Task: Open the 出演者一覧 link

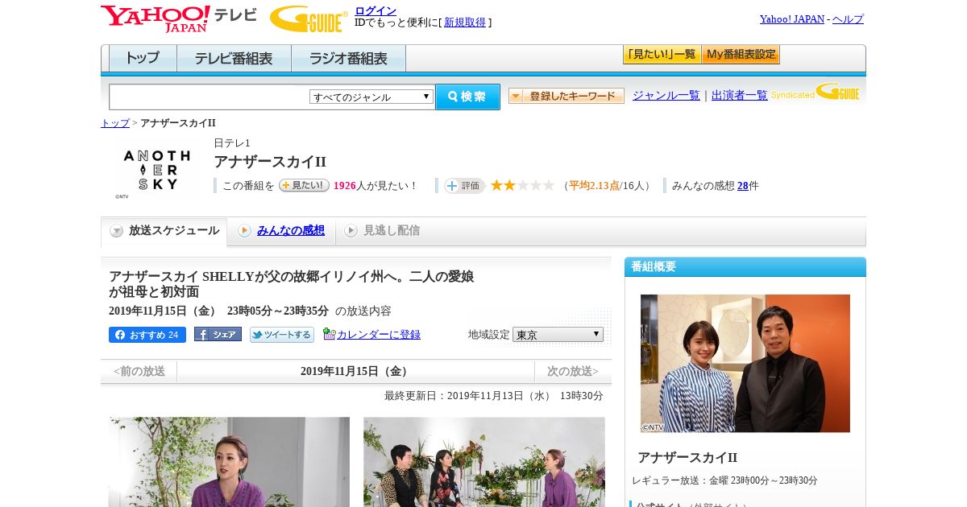Action: (x=739, y=95)
